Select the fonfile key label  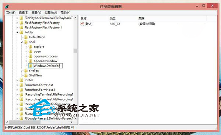(x=29, y=80)
